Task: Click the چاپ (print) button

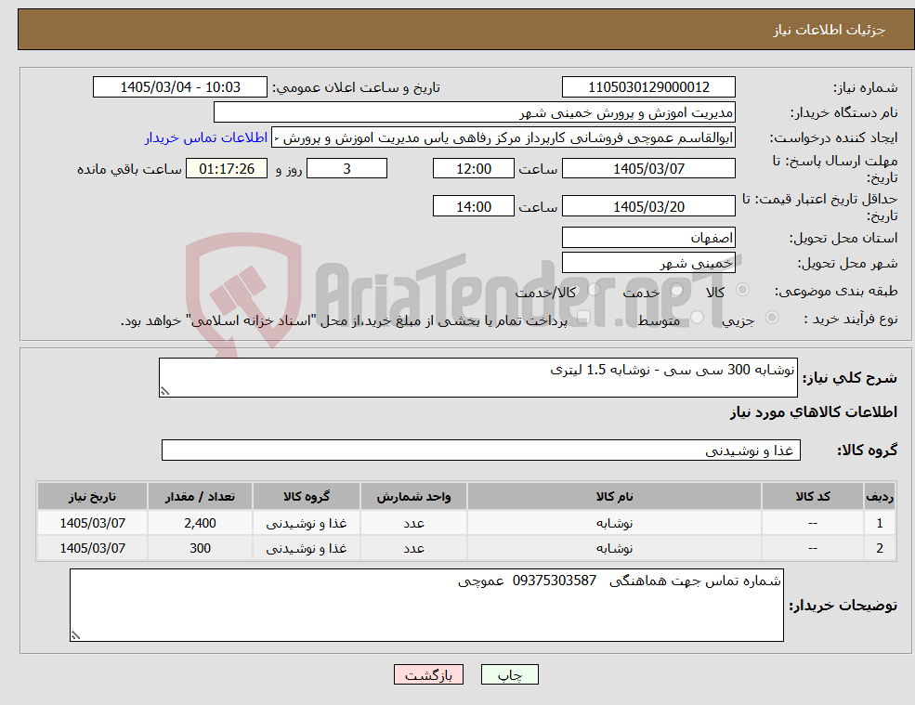Action: [509, 674]
